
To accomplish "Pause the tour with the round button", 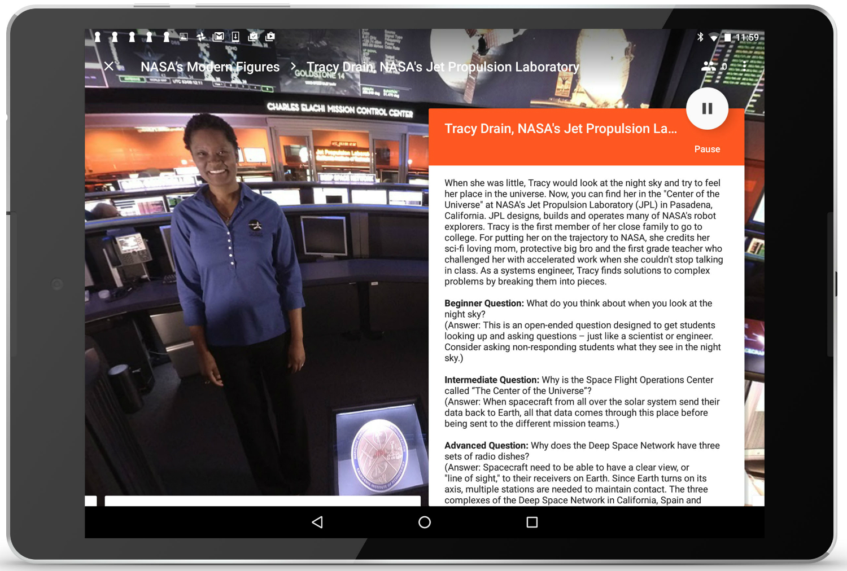I will [x=707, y=108].
